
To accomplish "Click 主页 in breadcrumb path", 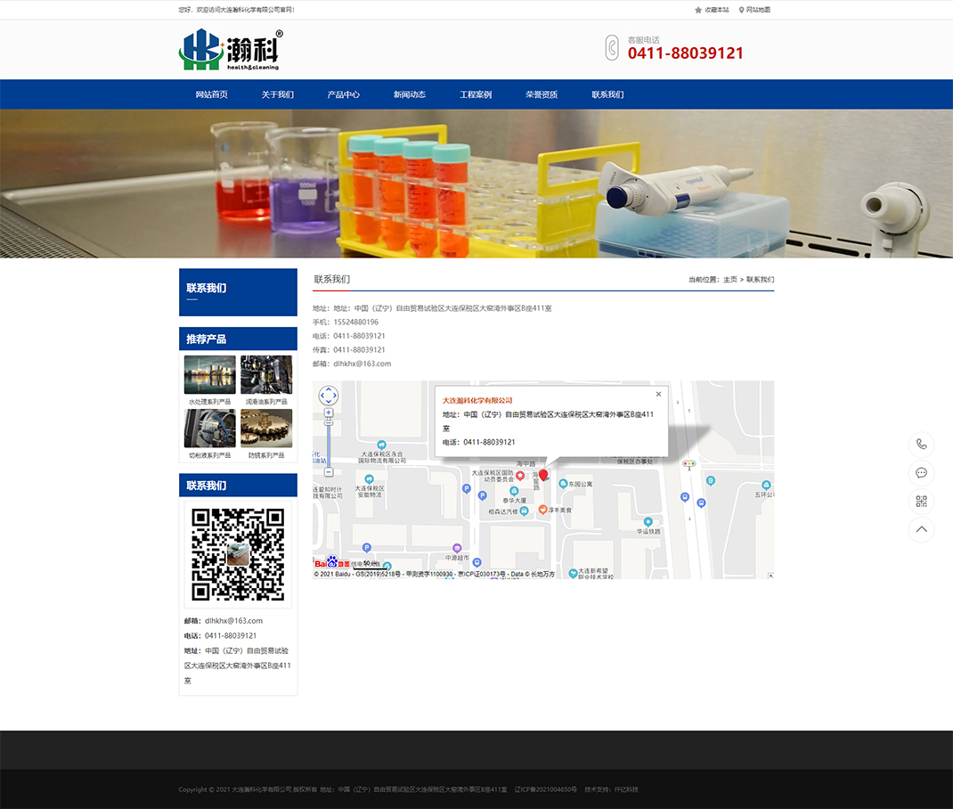I will point(730,280).
